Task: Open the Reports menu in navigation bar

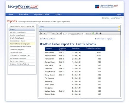Action: pos(58,14)
